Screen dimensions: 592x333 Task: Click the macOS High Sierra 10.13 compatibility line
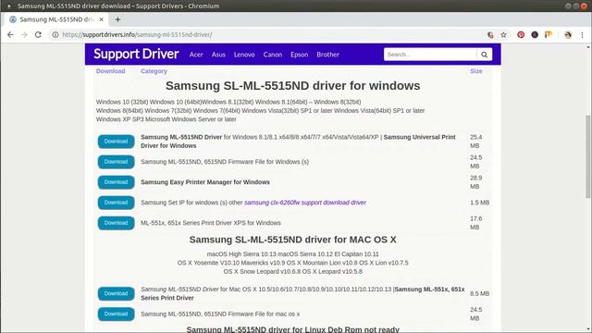click(x=292, y=254)
